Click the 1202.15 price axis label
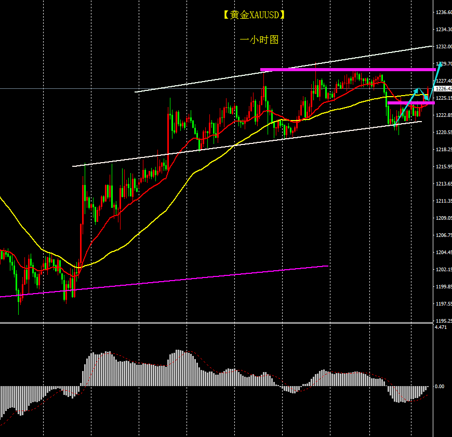 (x=443, y=270)
